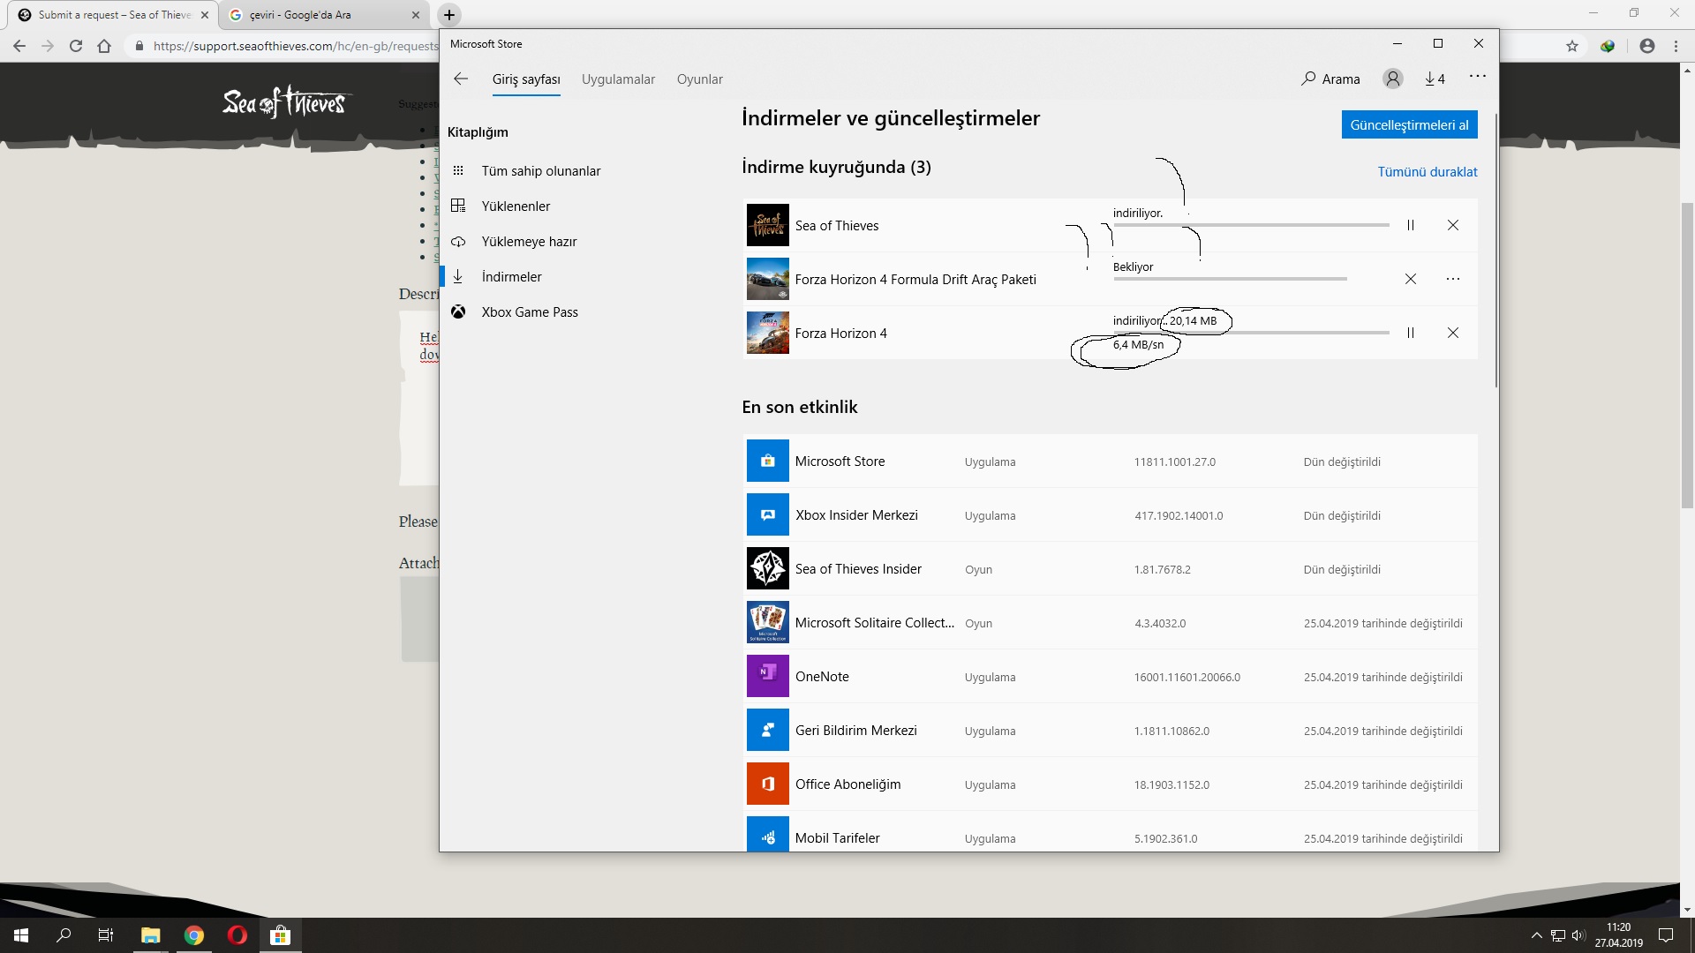1695x953 pixels.
Task: Cancel the Sea of Thieves download
Action: click(1453, 225)
